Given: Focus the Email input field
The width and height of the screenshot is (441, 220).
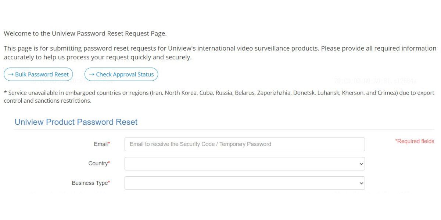Looking at the screenshot, I should [245, 144].
